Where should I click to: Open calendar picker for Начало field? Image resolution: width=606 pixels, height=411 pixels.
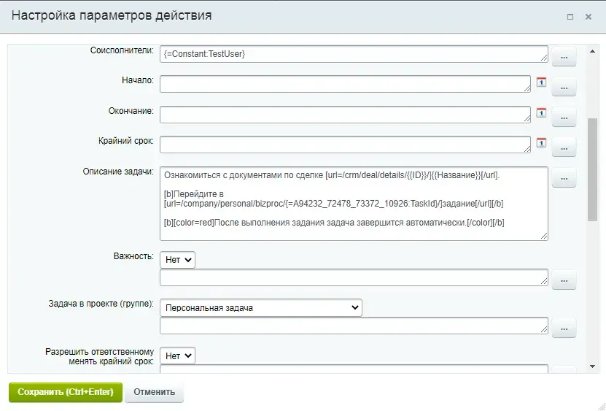click(541, 82)
